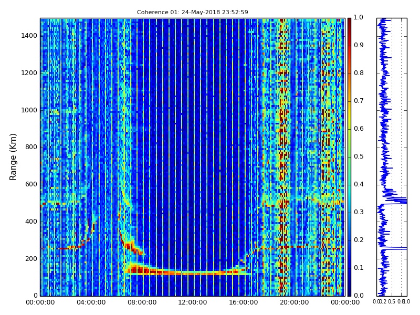Viewport: 420px width, 315px height.
Task: Click the blue coherence profile line plot
Action: click(x=392, y=157)
